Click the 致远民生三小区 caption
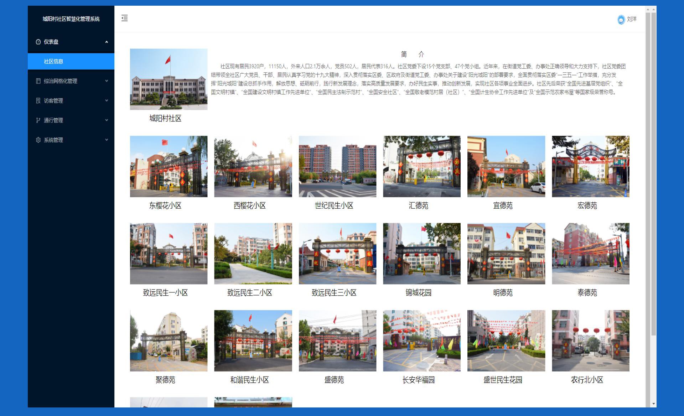This screenshot has height=416, width=684. pyautogui.click(x=334, y=293)
